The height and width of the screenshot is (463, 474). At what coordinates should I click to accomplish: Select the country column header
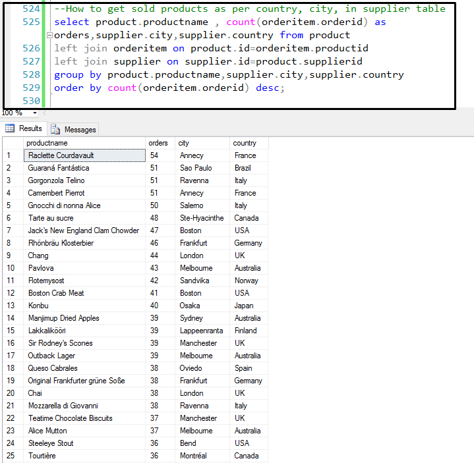[x=249, y=143]
